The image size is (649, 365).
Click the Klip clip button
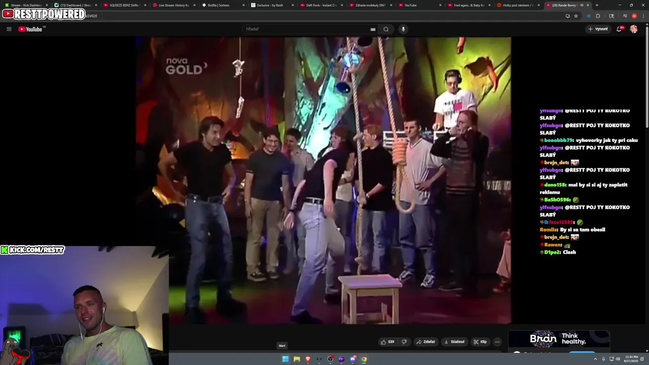tap(480, 342)
